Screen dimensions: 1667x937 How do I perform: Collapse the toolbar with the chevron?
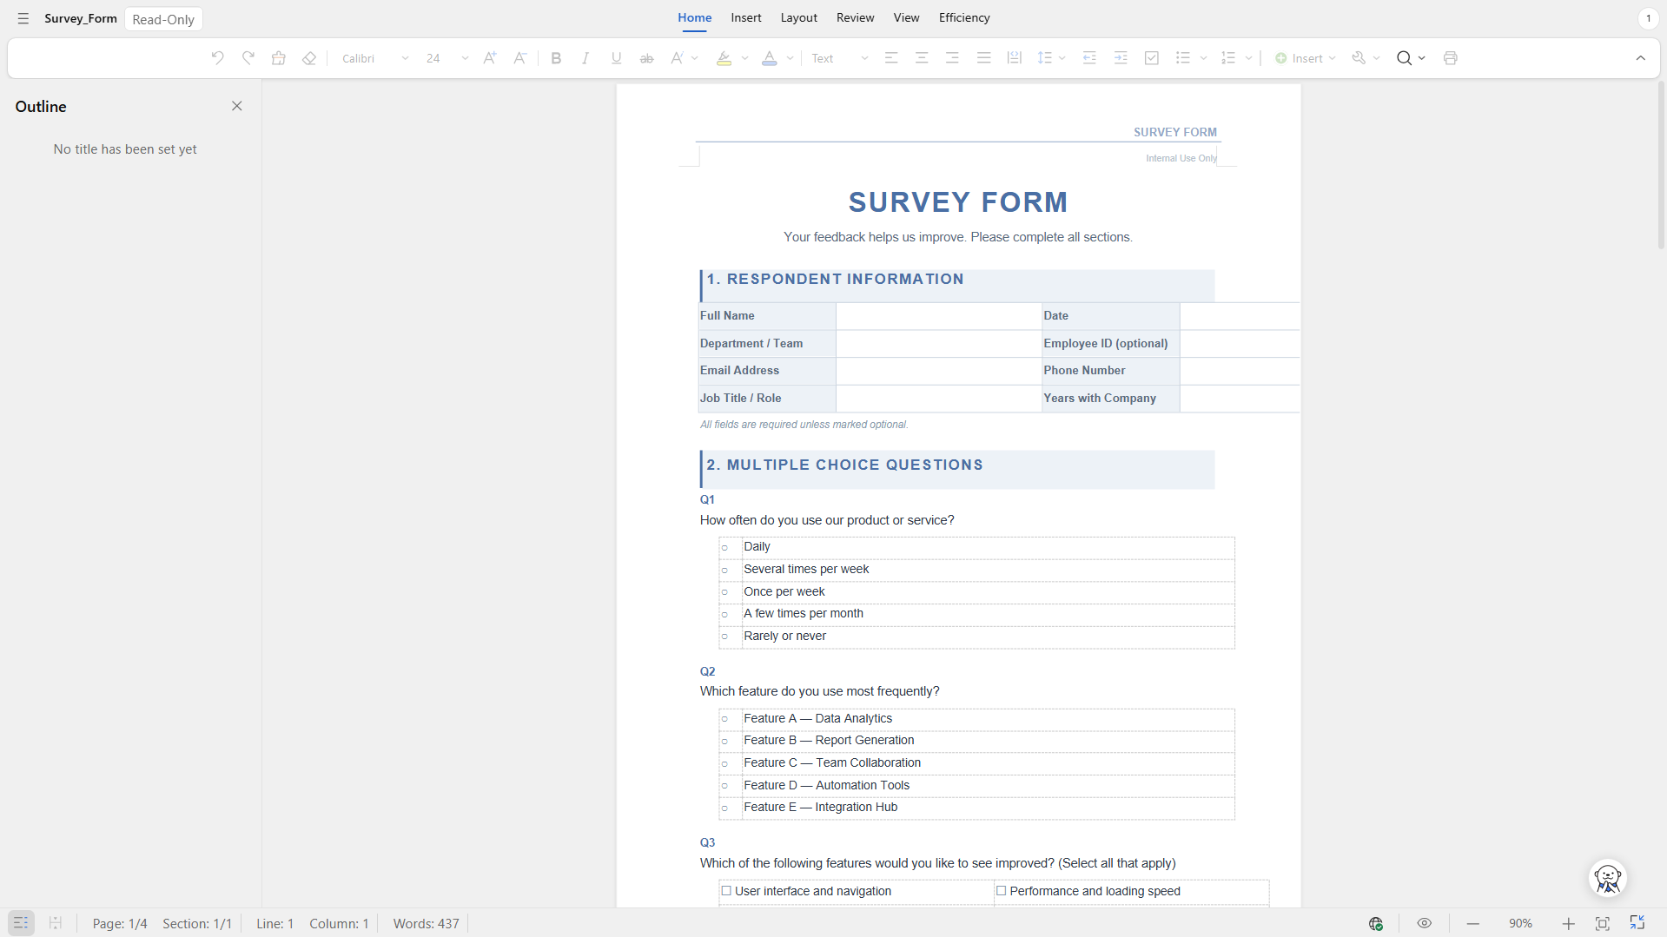coord(1641,58)
